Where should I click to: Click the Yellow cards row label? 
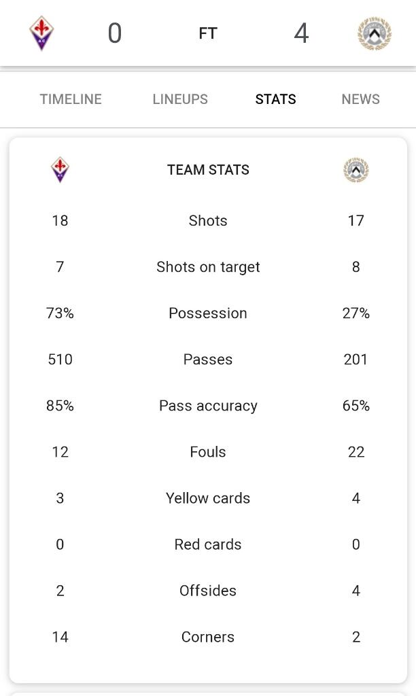208,498
